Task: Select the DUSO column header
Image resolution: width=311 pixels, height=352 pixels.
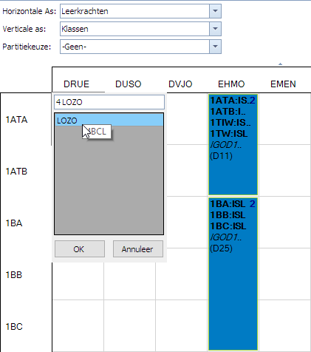Action: point(129,84)
